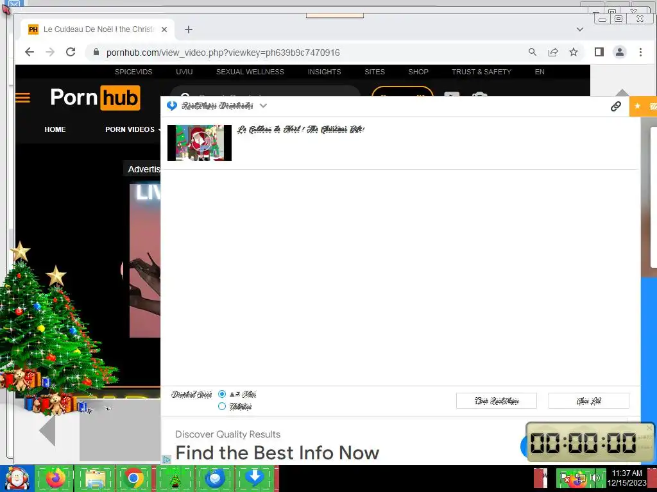Click the share page icon
The image size is (657, 492).
point(553,52)
